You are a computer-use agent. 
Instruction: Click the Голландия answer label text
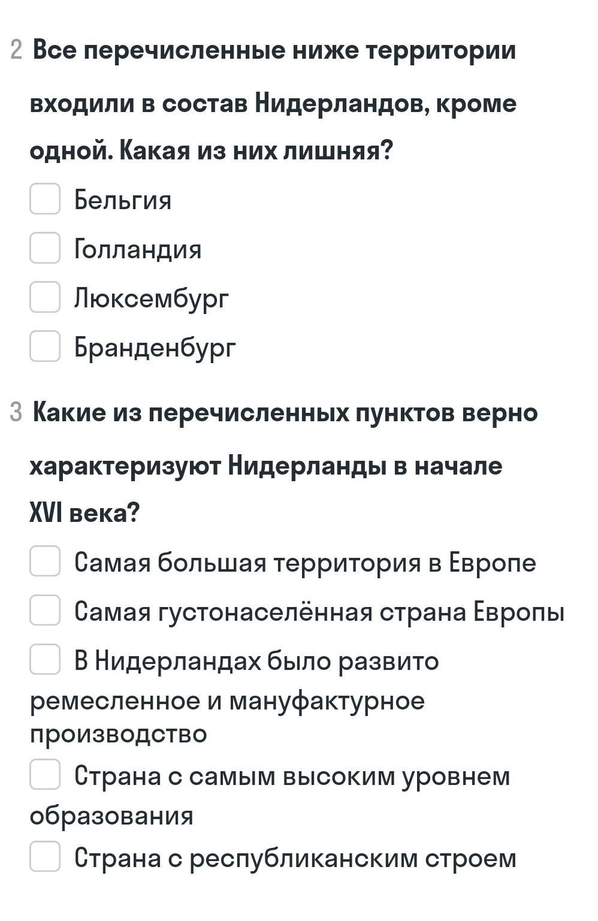coord(138,249)
